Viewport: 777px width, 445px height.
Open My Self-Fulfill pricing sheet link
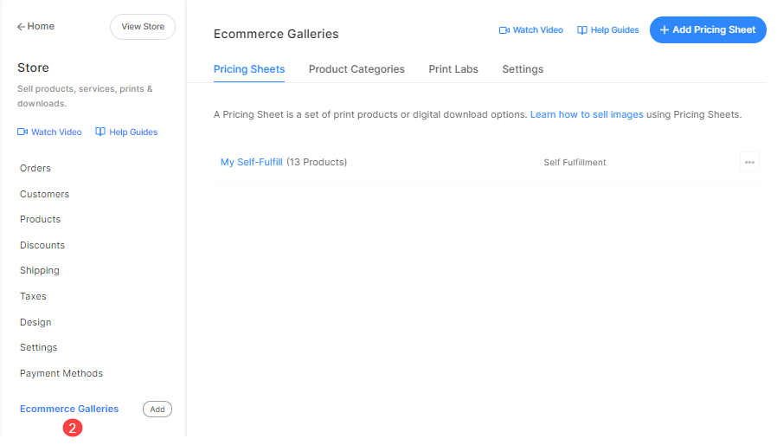pyautogui.click(x=251, y=162)
